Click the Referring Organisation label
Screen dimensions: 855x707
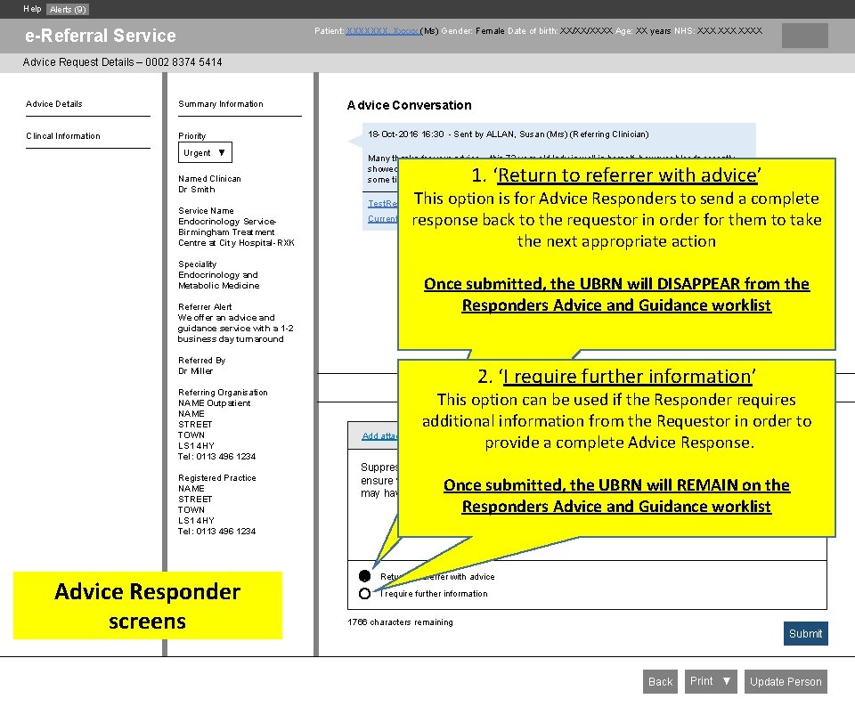[x=223, y=393]
